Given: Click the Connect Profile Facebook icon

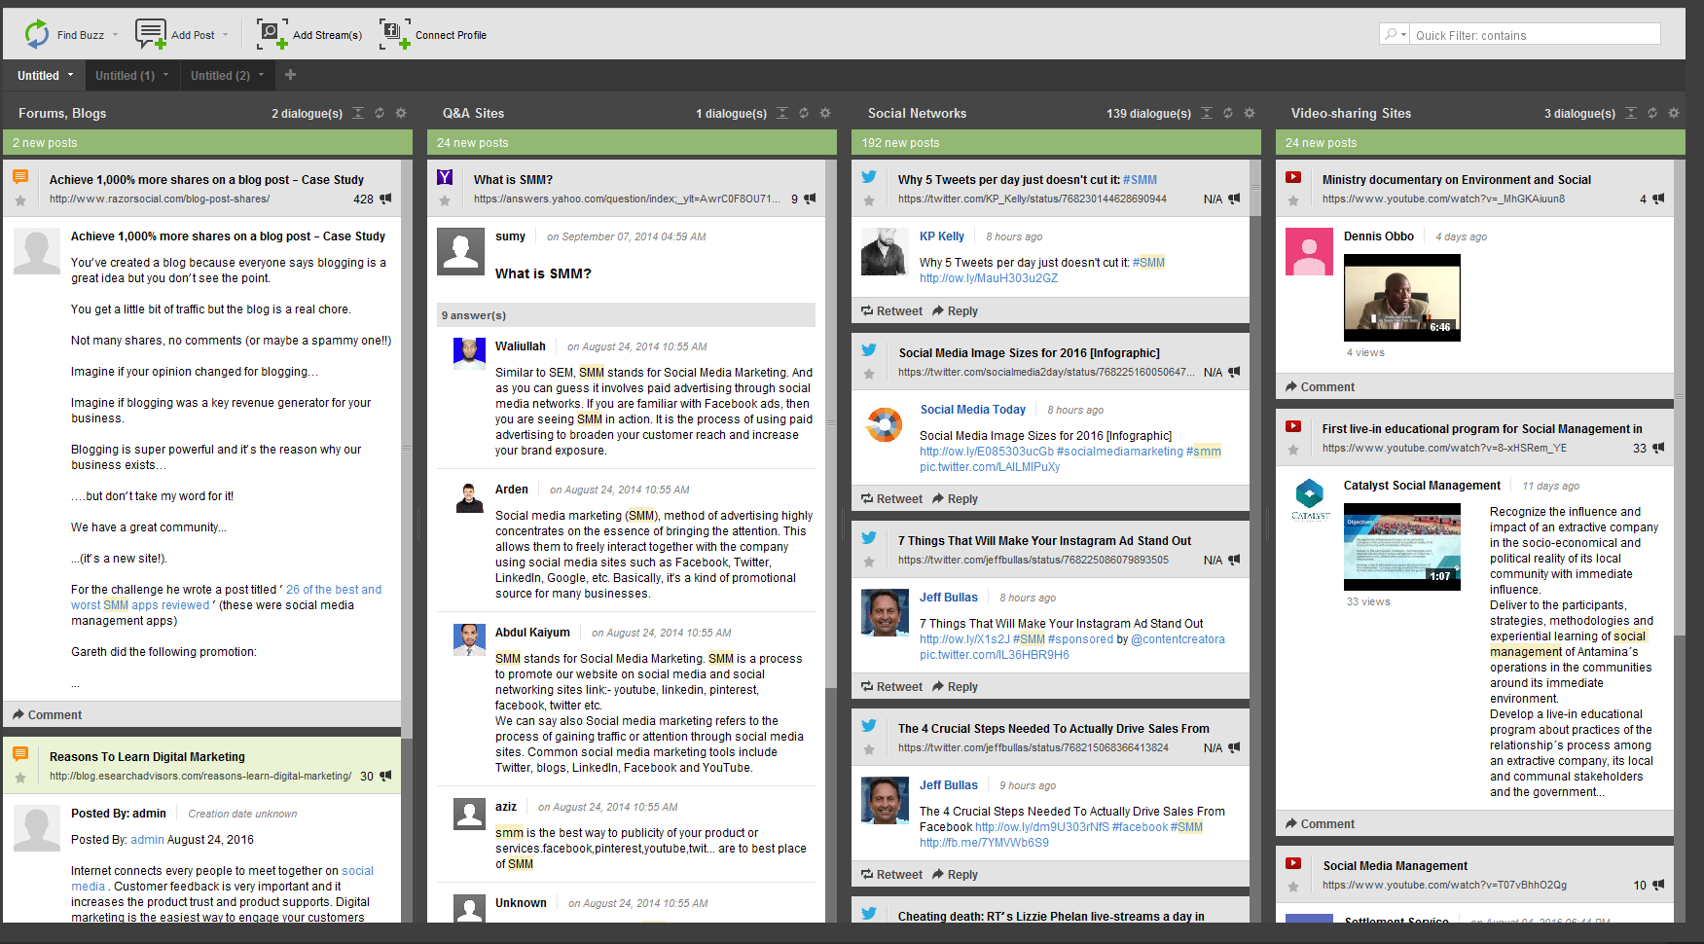Looking at the screenshot, I should (x=394, y=34).
